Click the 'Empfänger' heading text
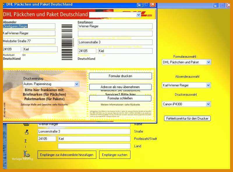Image resolution: width=233 pixels, height=172 pixels. (x=85, y=22)
